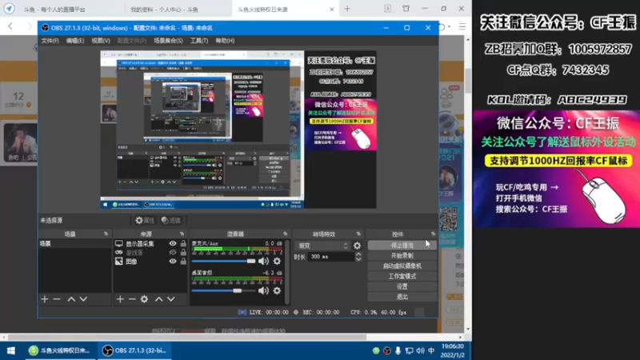Image resolution: width=640 pixels, height=360 pixels.
Task: Click the 图像 image source icon
Action: click(118, 262)
